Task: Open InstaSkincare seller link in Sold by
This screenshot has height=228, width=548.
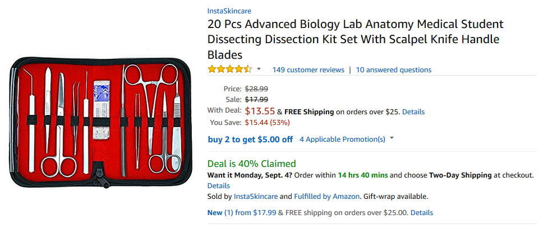Action: point(256,197)
